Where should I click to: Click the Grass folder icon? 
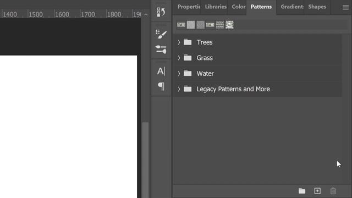188,58
